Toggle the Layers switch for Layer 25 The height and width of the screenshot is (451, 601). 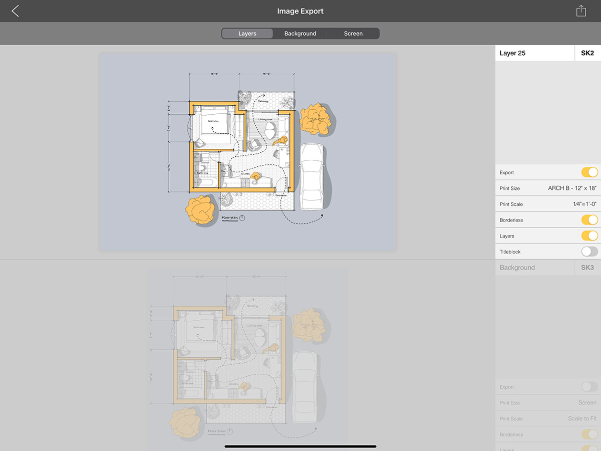589,236
